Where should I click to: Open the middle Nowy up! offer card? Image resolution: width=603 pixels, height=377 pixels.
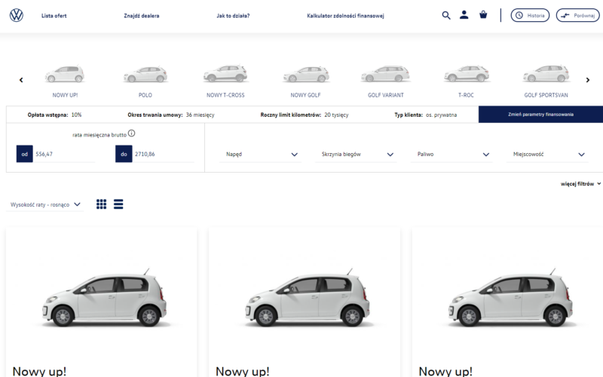305,302
